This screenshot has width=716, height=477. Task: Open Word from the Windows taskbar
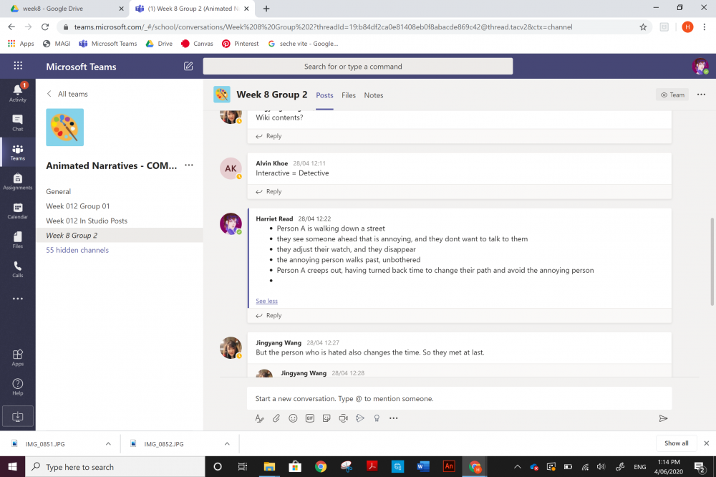click(423, 466)
